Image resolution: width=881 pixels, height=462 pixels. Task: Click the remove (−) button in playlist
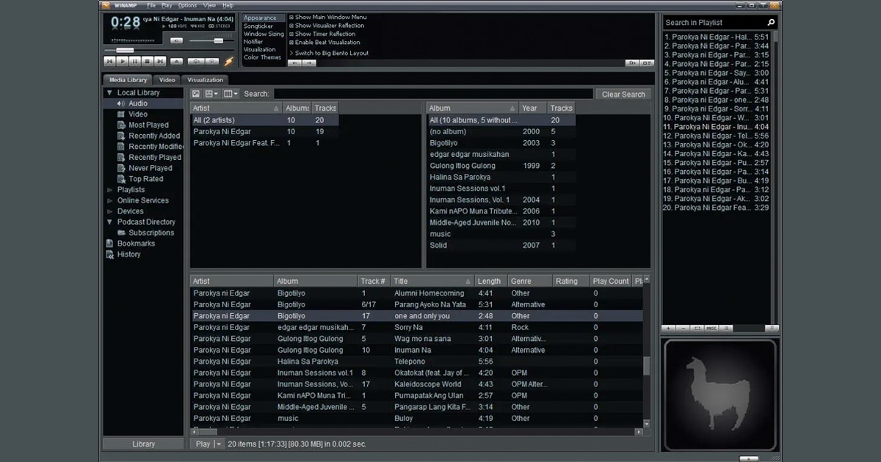[x=683, y=328]
